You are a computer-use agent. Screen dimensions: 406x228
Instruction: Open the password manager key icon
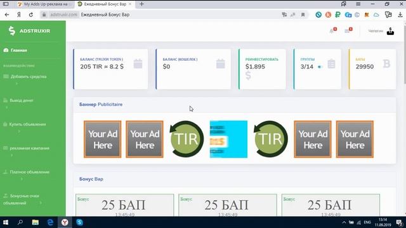click(x=388, y=15)
